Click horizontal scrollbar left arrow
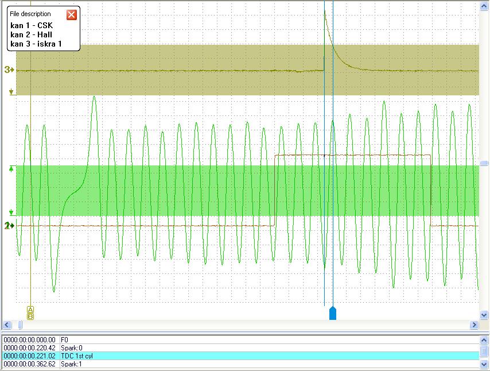This screenshot has height=371, width=490. [x=7, y=324]
